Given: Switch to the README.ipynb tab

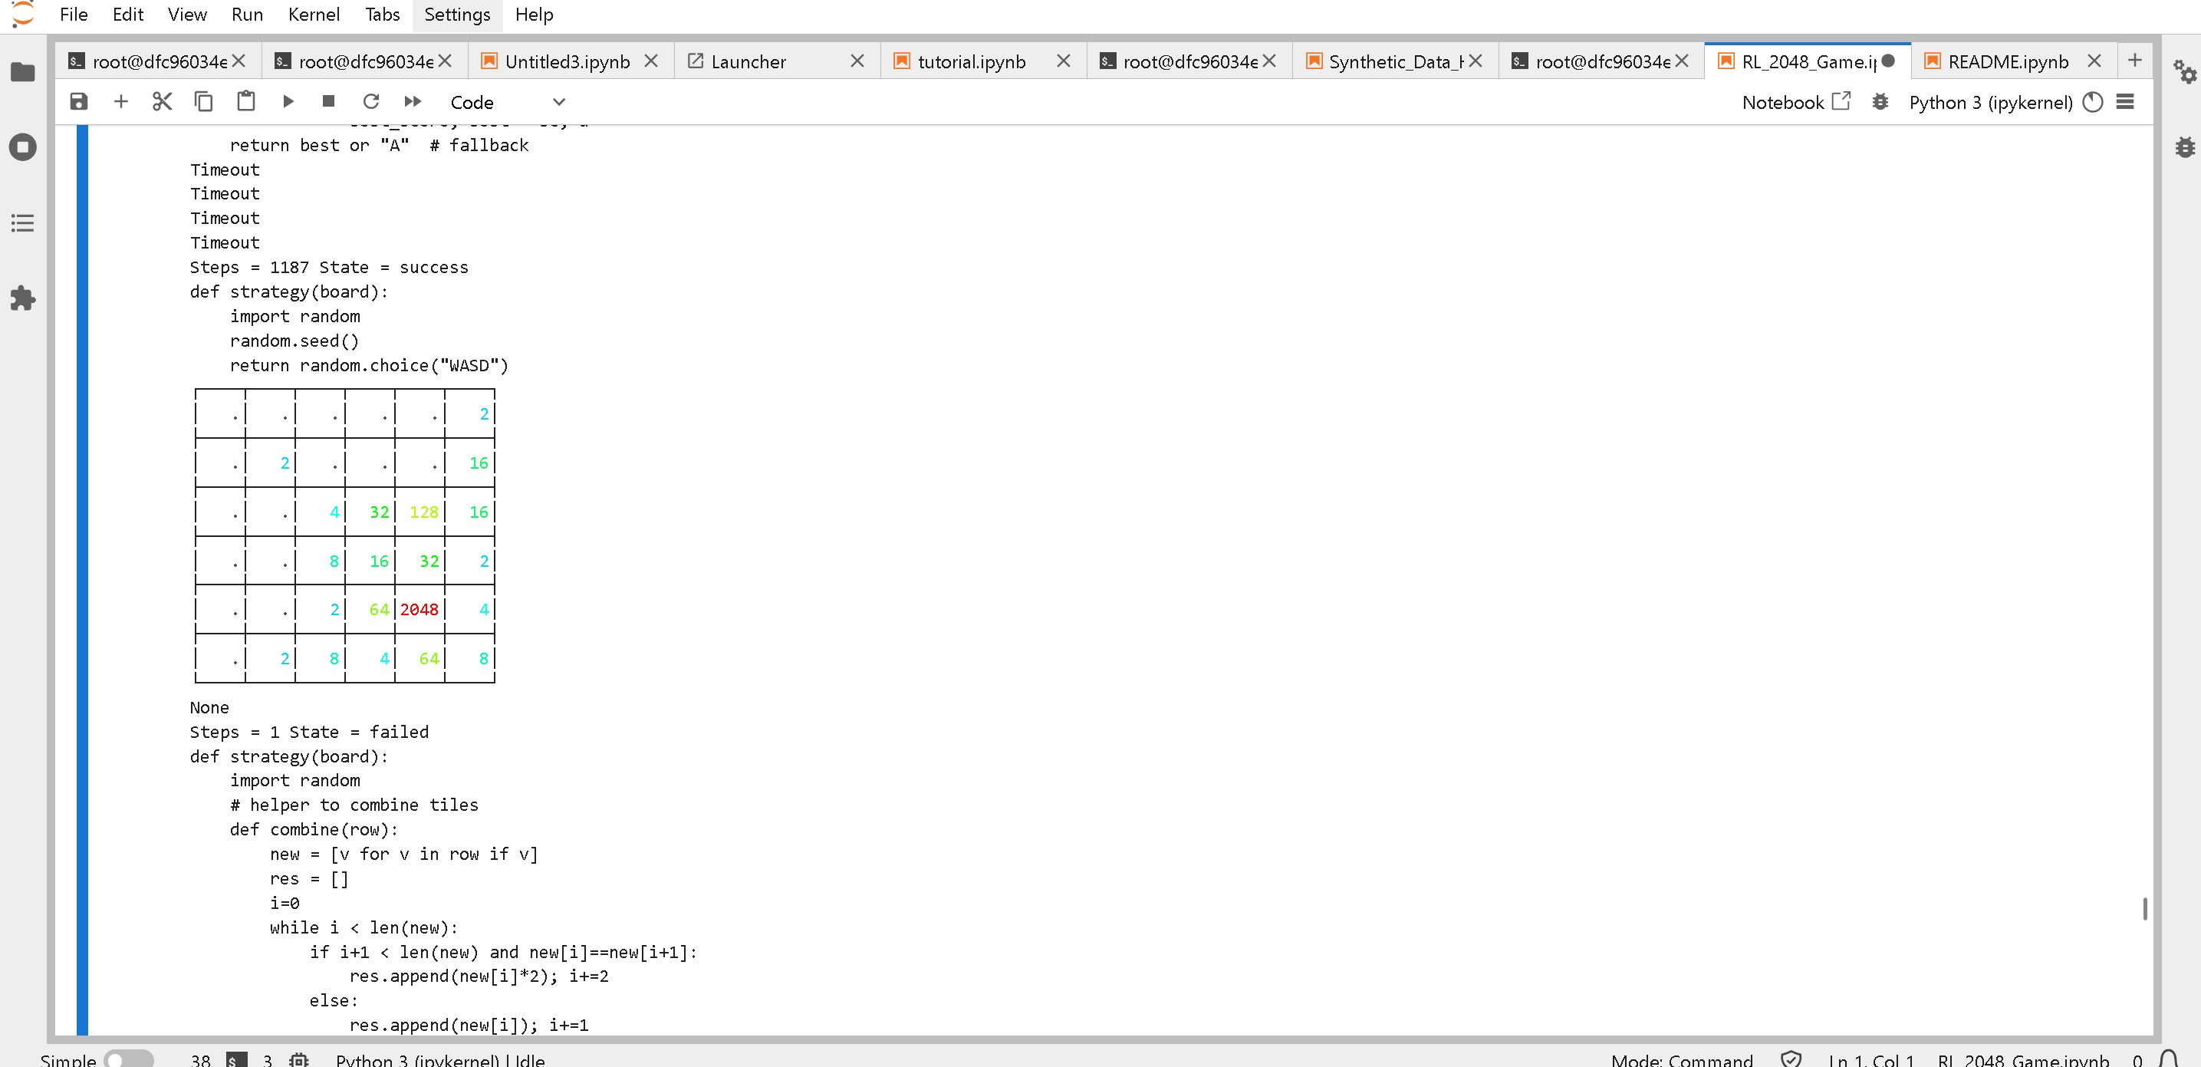Looking at the screenshot, I should click(2007, 61).
